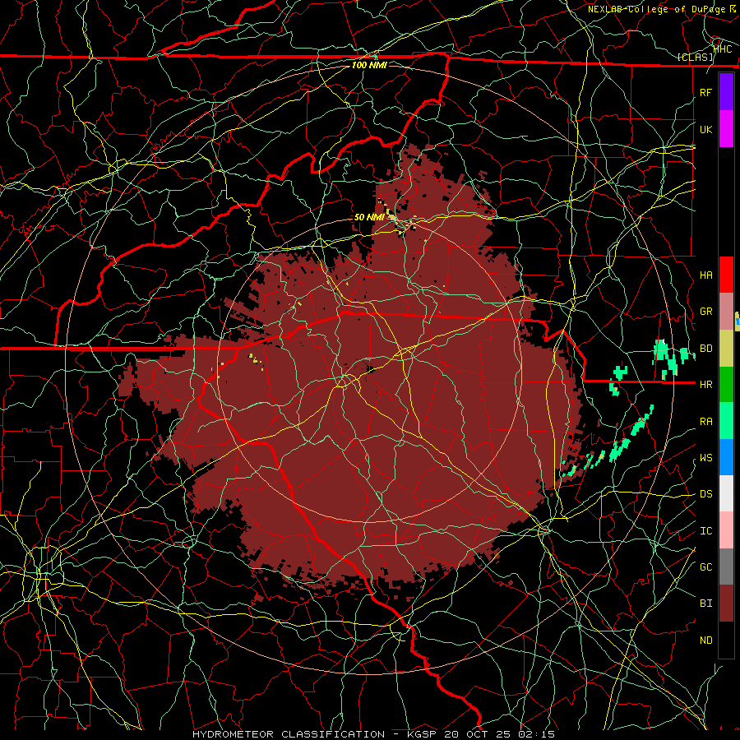Click the UK legend label
The height and width of the screenshot is (740, 740).
point(706,129)
